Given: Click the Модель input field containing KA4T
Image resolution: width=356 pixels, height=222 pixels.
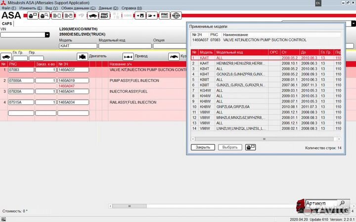Looking at the screenshot, I should click(x=78, y=46).
